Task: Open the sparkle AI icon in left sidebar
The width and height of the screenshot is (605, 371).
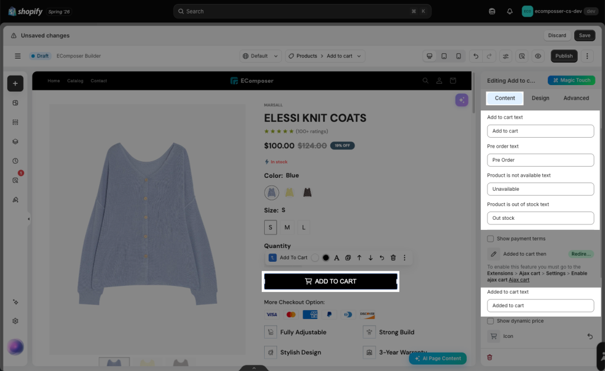Action: tap(15, 302)
